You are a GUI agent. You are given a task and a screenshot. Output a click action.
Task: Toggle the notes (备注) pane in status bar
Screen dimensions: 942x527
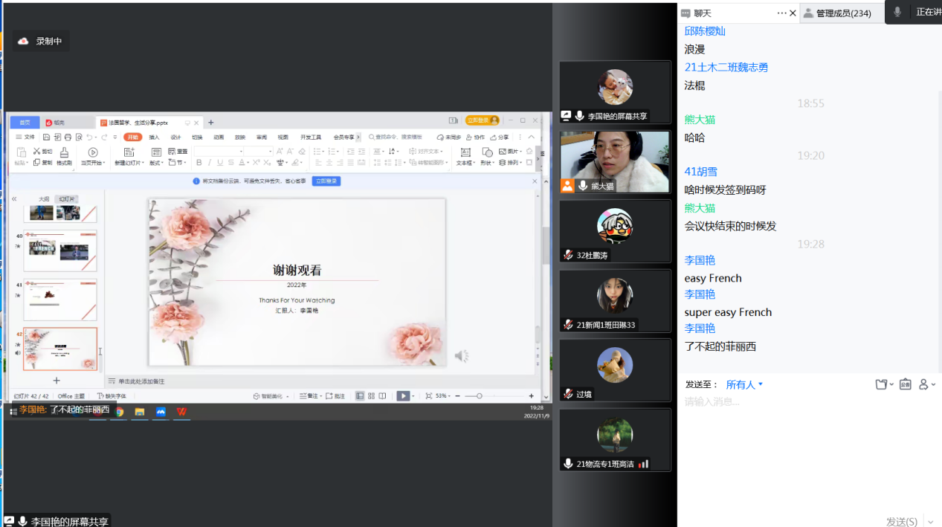[311, 396]
